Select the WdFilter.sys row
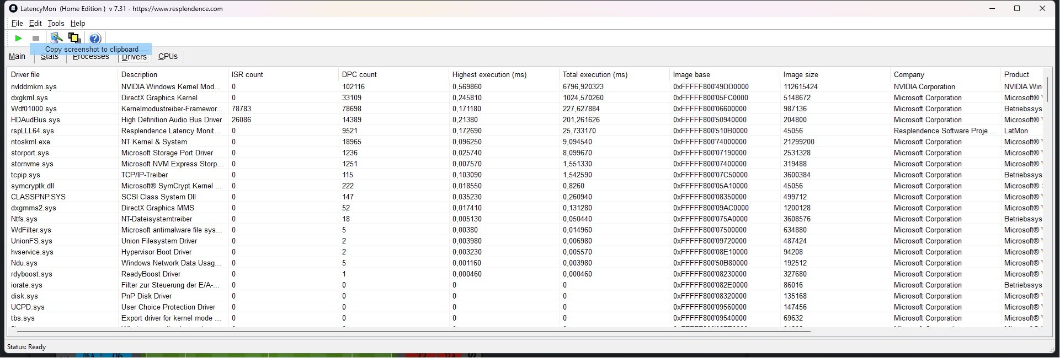This screenshot has height=358, width=1060. coord(525,230)
